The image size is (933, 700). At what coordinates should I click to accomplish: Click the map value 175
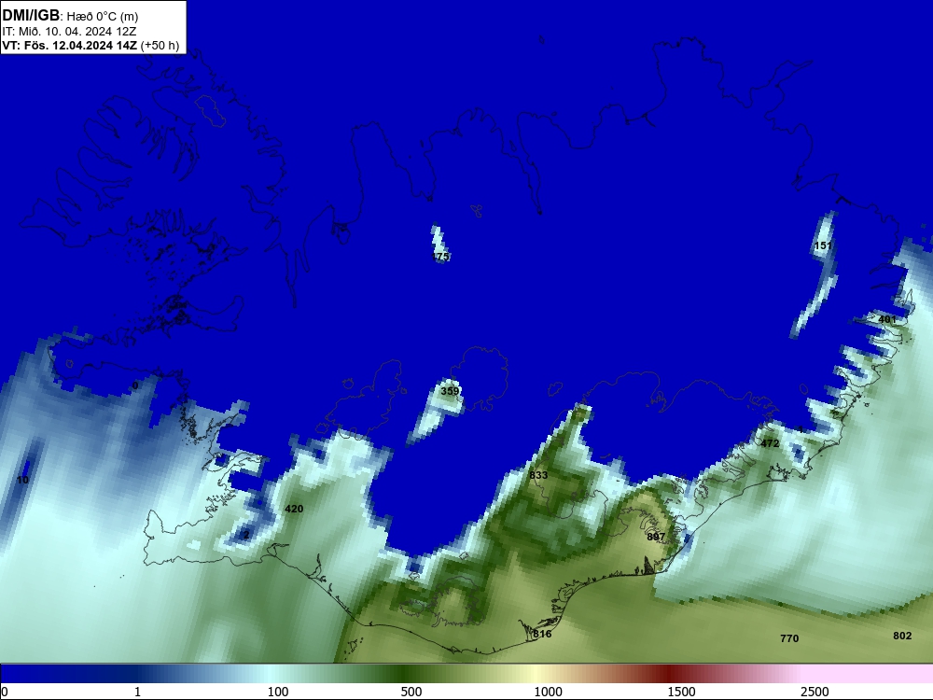click(x=440, y=257)
